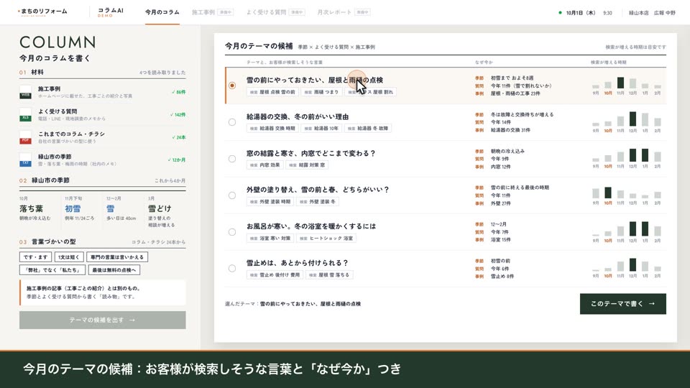Click the 専門の言葉は言いかえる style tag
The height and width of the screenshot is (388, 690).
click(117, 257)
